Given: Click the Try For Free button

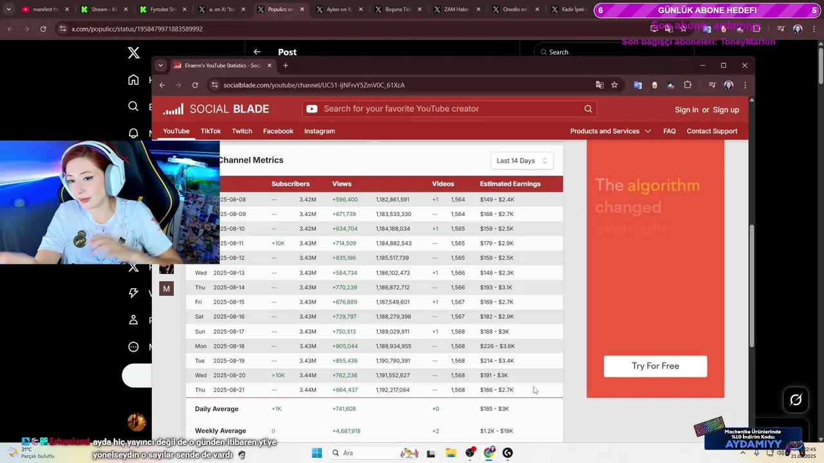Looking at the screenshot, I should [655, 366].
